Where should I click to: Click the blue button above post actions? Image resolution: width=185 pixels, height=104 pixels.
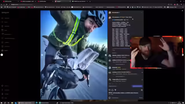pyautogui.click(x=137, y=86)
